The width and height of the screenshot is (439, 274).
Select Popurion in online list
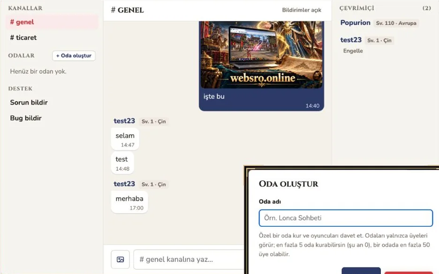click(356, 22)
